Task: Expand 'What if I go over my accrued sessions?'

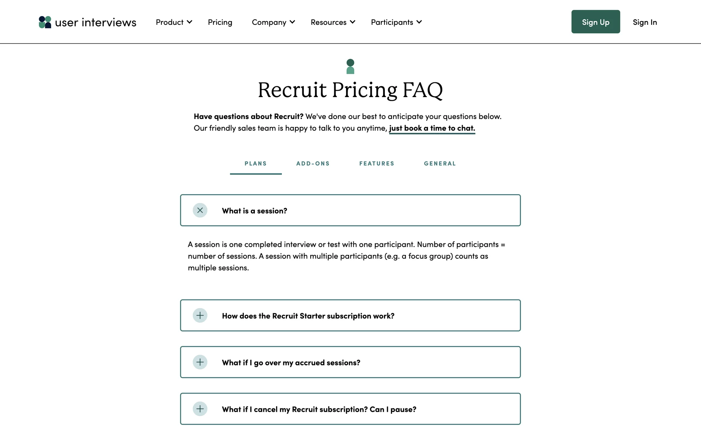Action: 291,362
